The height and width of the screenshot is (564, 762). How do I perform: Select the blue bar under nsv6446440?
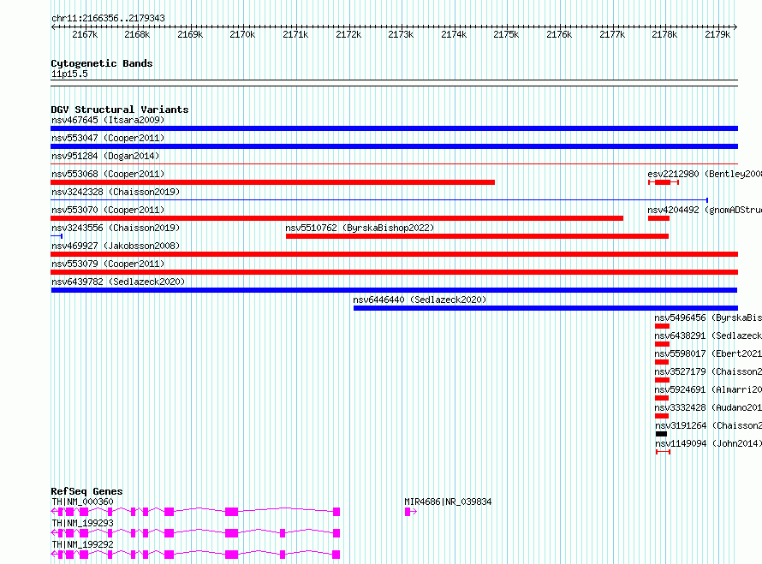coord(545,308)
